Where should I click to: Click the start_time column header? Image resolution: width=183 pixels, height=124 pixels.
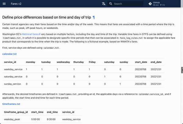coord(37,112)
